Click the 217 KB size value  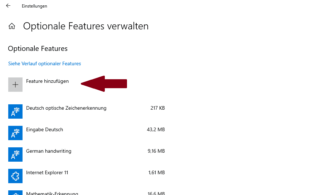(157, 108)
